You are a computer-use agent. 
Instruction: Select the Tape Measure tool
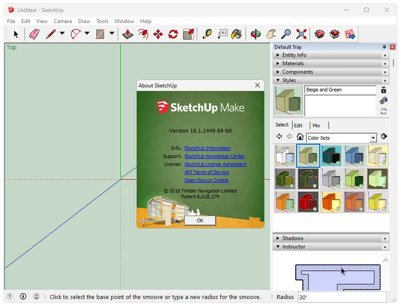(207, 34)
